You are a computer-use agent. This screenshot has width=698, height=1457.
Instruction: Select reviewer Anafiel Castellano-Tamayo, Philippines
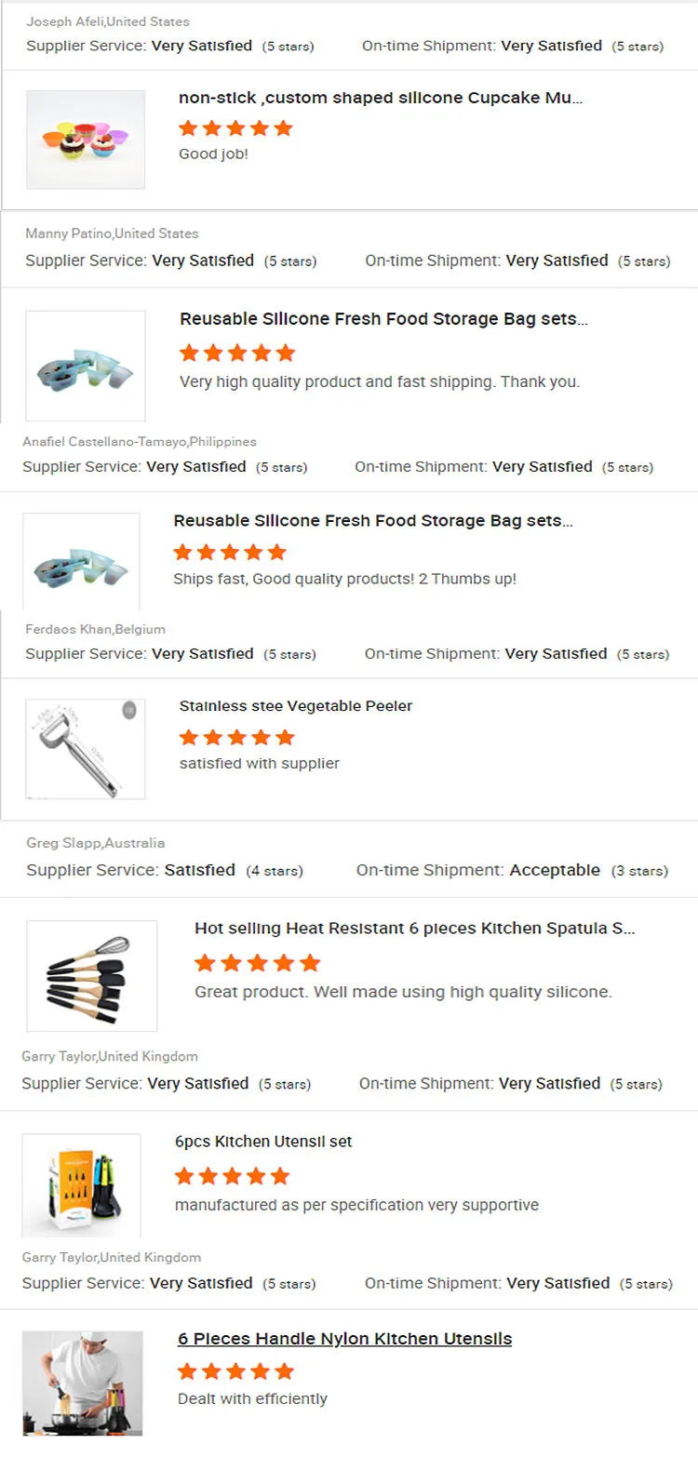point(140,442)
